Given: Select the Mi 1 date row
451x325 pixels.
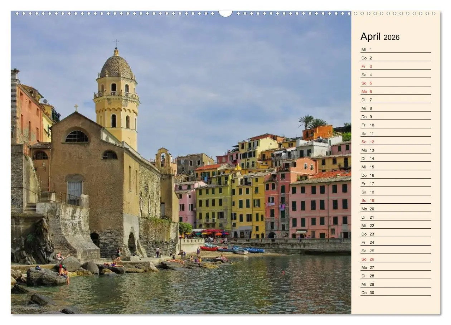Looking at the screenshot, I should 395,50.
